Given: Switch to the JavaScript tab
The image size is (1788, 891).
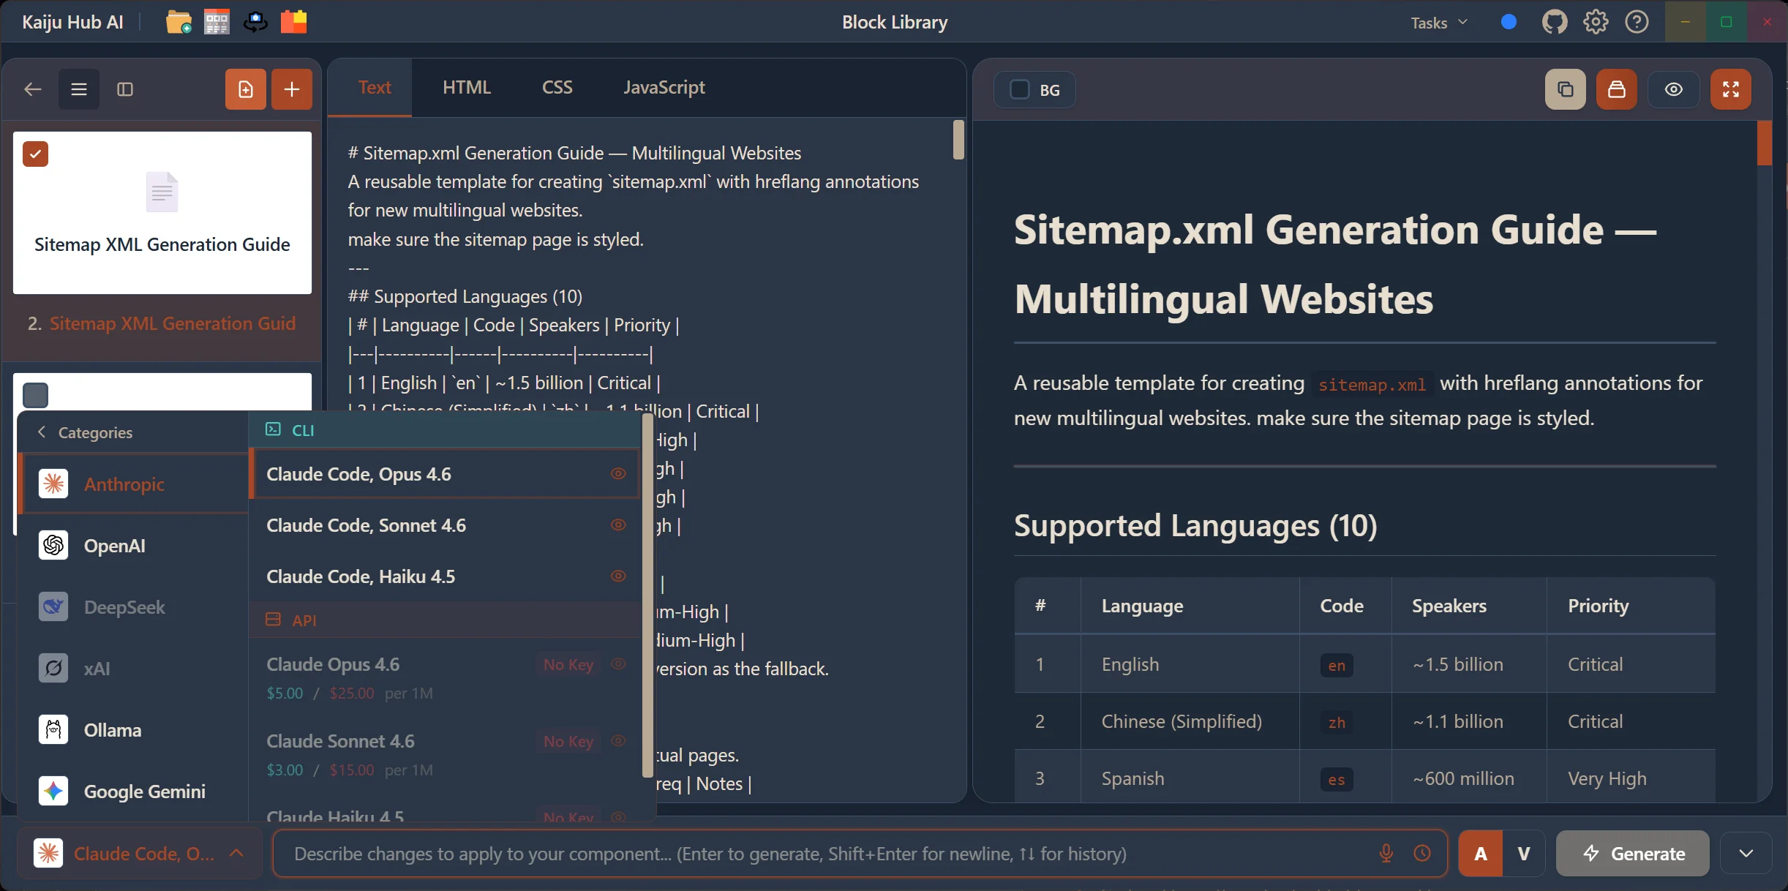Looking at the screenshot, I should [664, 88].
